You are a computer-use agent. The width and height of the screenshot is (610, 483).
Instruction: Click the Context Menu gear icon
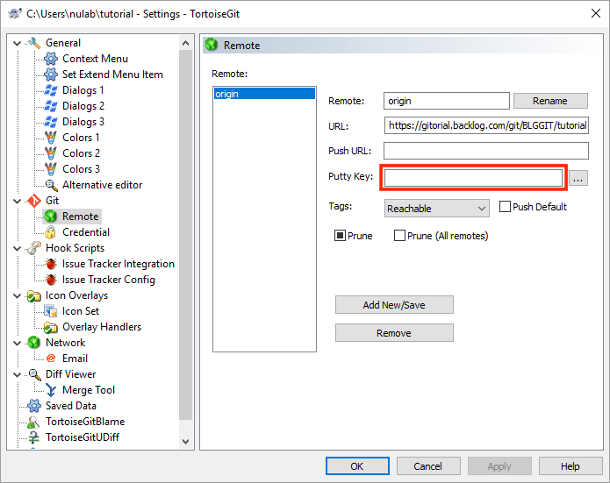click(51, 59)
